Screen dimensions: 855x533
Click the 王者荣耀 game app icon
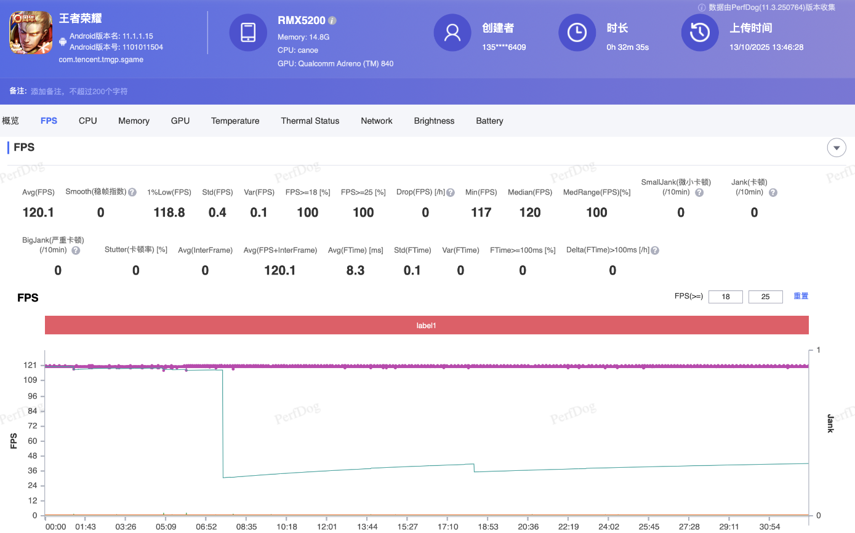31,33
